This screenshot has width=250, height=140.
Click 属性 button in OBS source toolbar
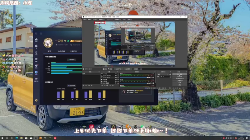(x=105, y=69)
